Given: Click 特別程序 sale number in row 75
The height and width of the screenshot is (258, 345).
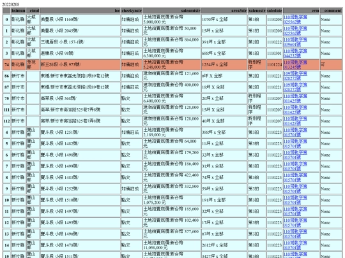Looking at the screenshot, I should (x=257, y=99).
